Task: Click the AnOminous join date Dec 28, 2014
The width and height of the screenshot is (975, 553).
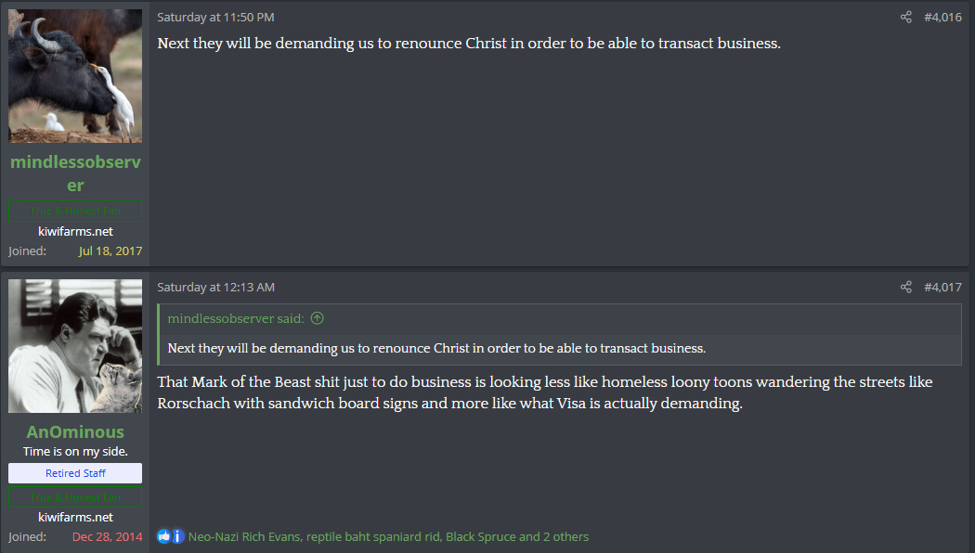Action: pyautogui.click(x=108, y=536)
